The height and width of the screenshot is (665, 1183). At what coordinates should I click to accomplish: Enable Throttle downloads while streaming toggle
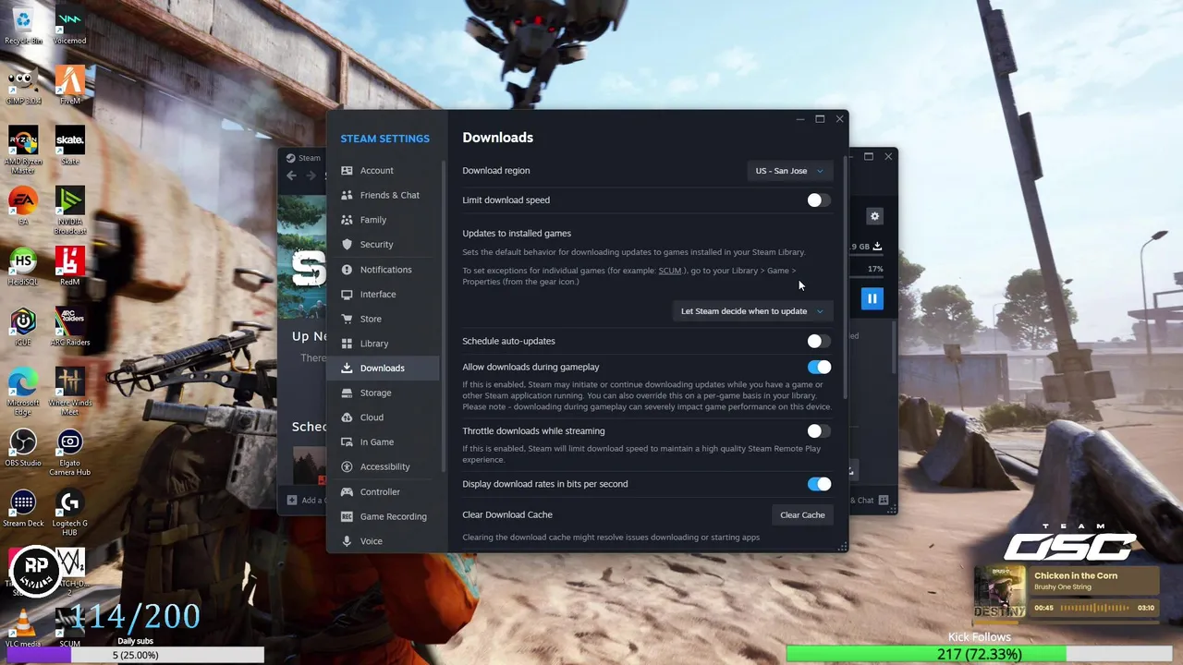click(x=819, y=431)
